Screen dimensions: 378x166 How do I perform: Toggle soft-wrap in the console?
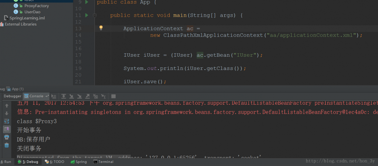(7, 121)
